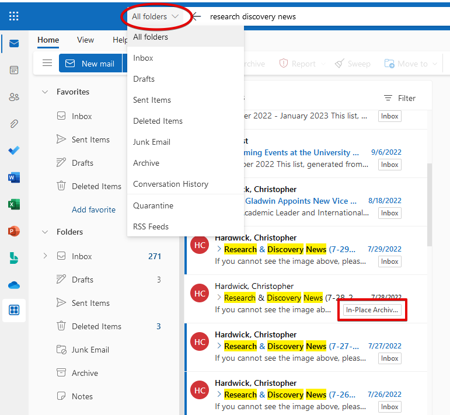The height and width of the screenshot is (415, 450).
Task: Select Sent Items in the dropdown list
Action: [152, 100]
